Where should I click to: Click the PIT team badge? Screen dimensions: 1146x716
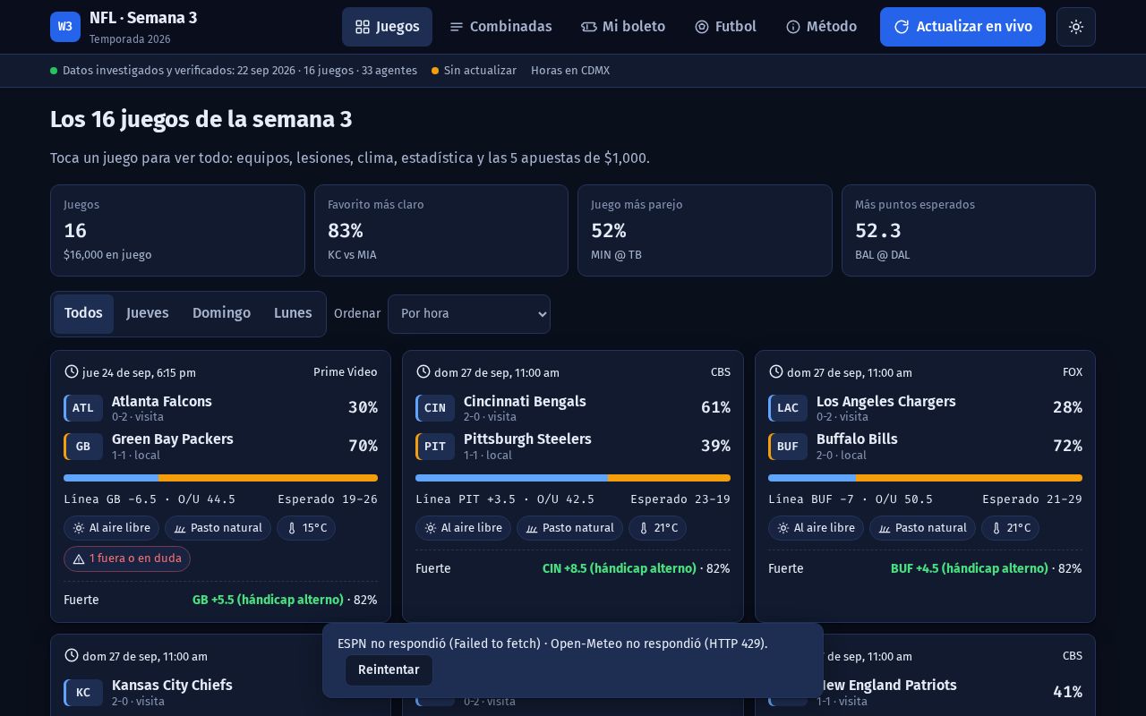(x=435, y=447)
